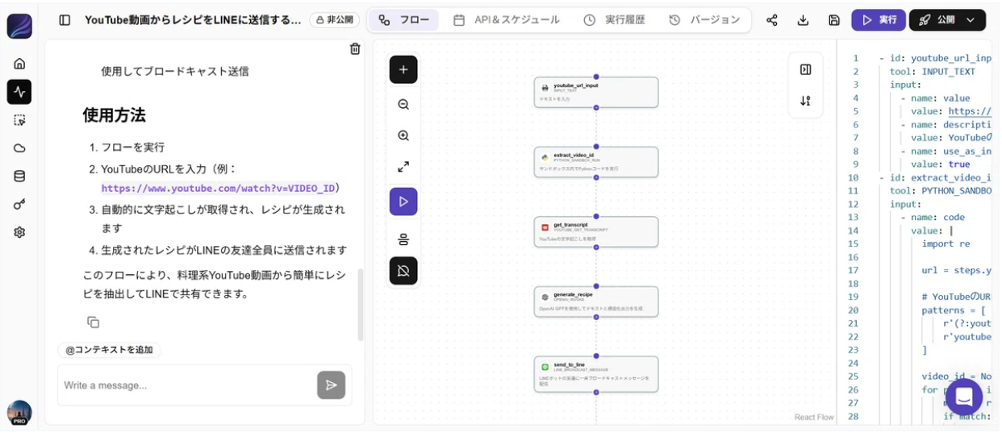The height and width of the screenshot is (437, 1002).
Task: Switch to the バージョン tab
Action: click(704, 20)
